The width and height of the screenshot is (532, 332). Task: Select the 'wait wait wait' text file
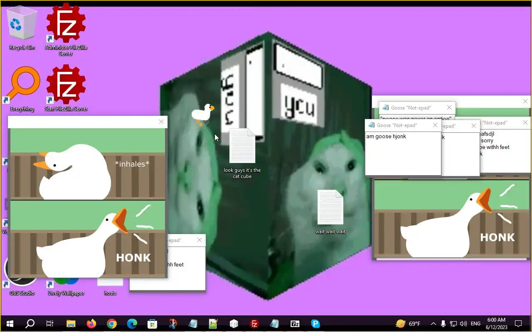click(x=330, y=212)
